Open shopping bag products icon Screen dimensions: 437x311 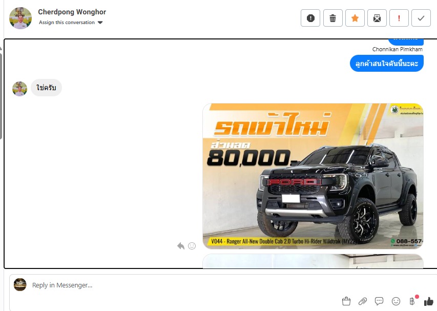[x=346, y=301]
